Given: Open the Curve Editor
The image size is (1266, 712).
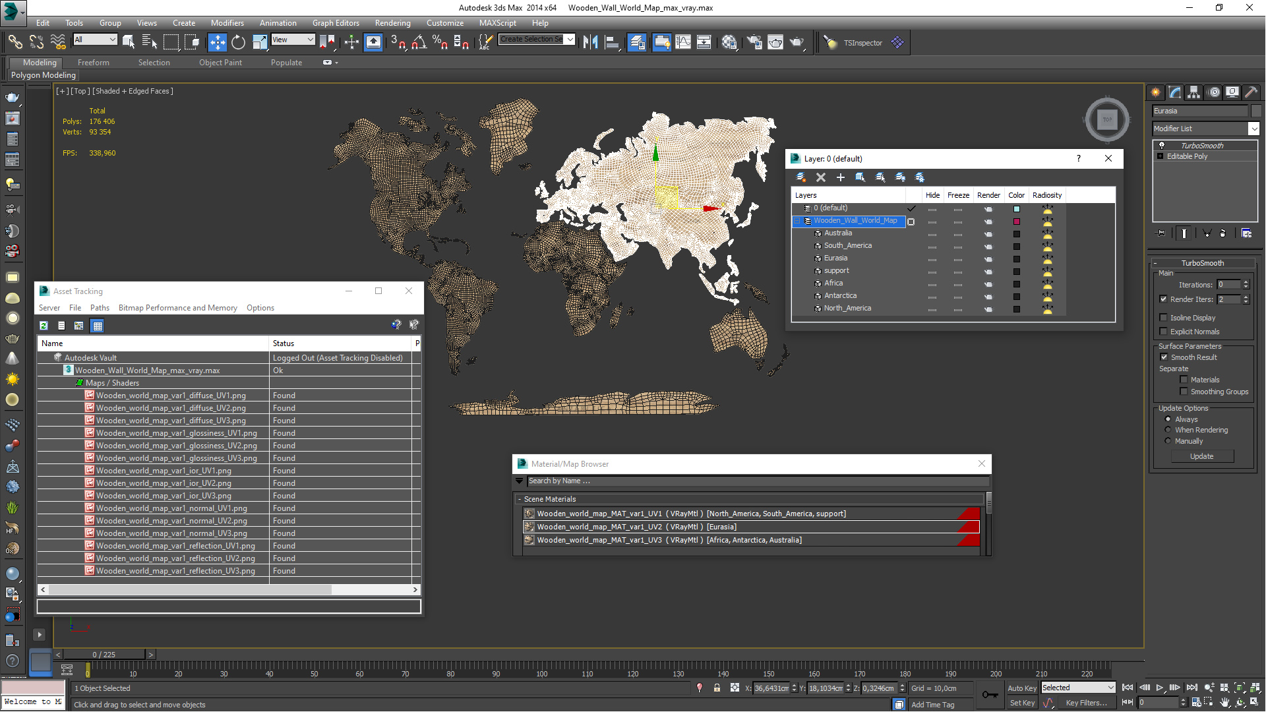Looking at the screenshot, I should (x=683, y=42).
